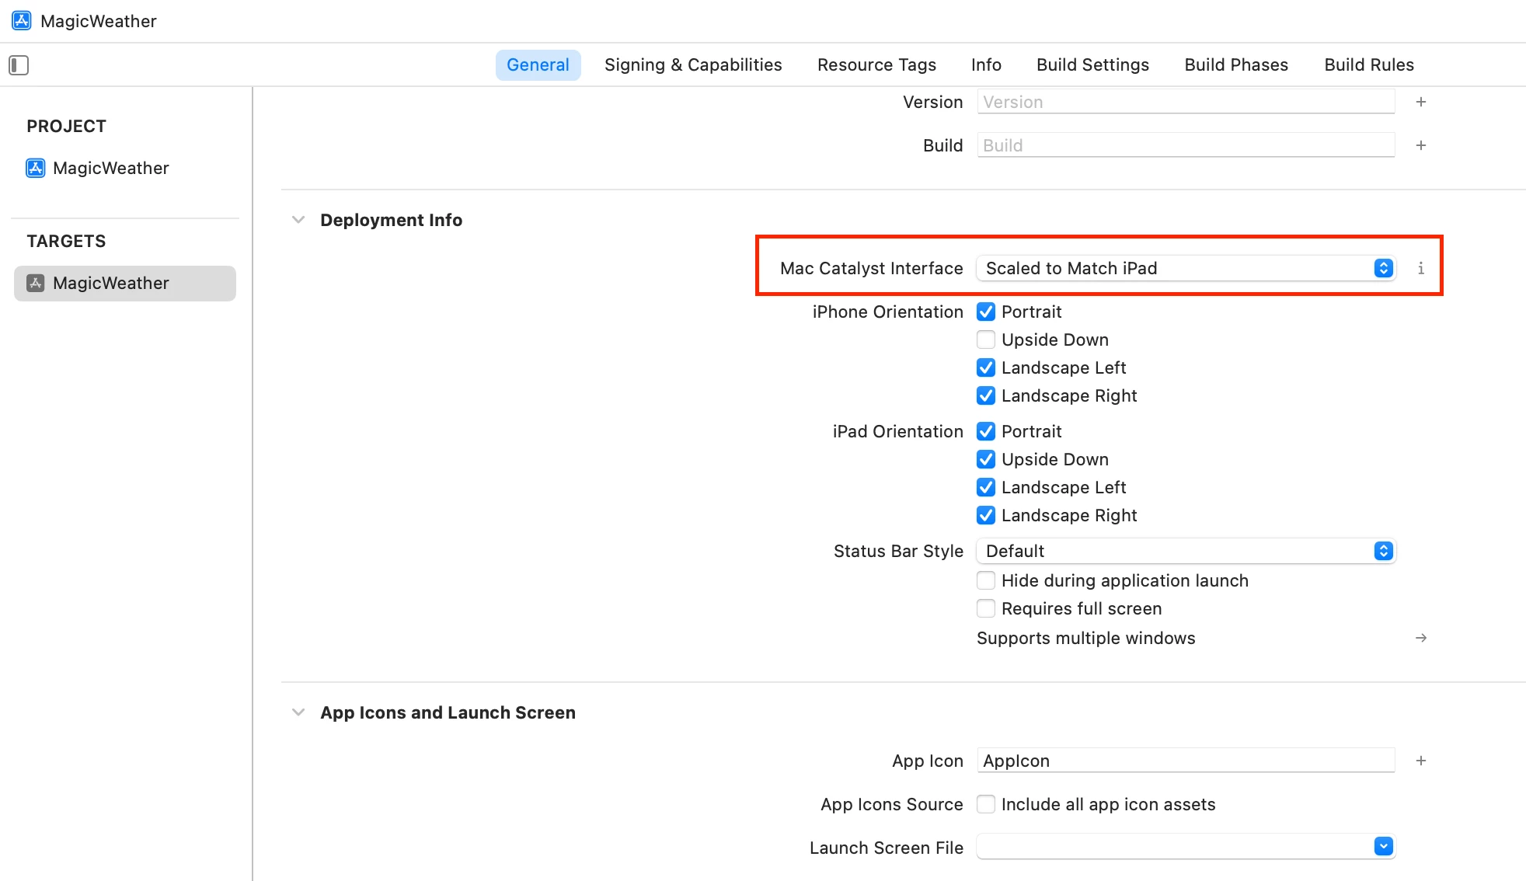Click the plus button beside App Icon field
The image size is (1526, 881).
click(x=1421, y=761)
